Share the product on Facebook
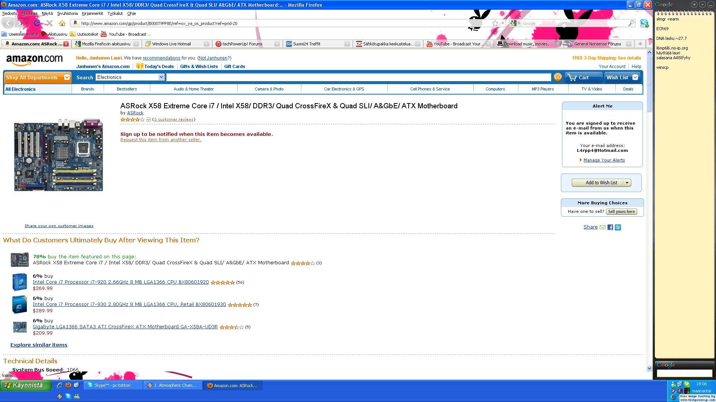716x402 pixels. point(610,227)
